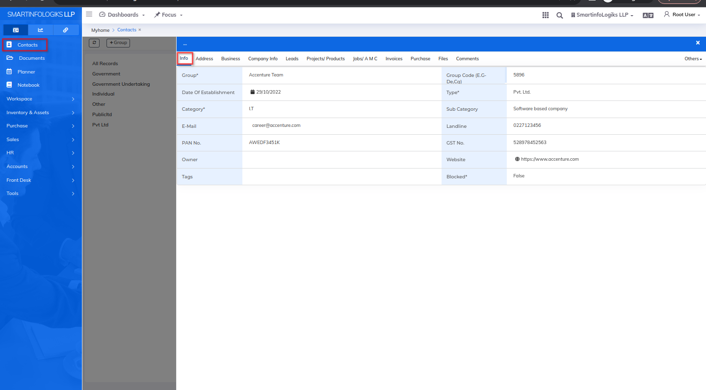Click the Contacts breadcrumb link
Image resolution: width=706 pixels, height=390 pixels.
tap(127, 30)
